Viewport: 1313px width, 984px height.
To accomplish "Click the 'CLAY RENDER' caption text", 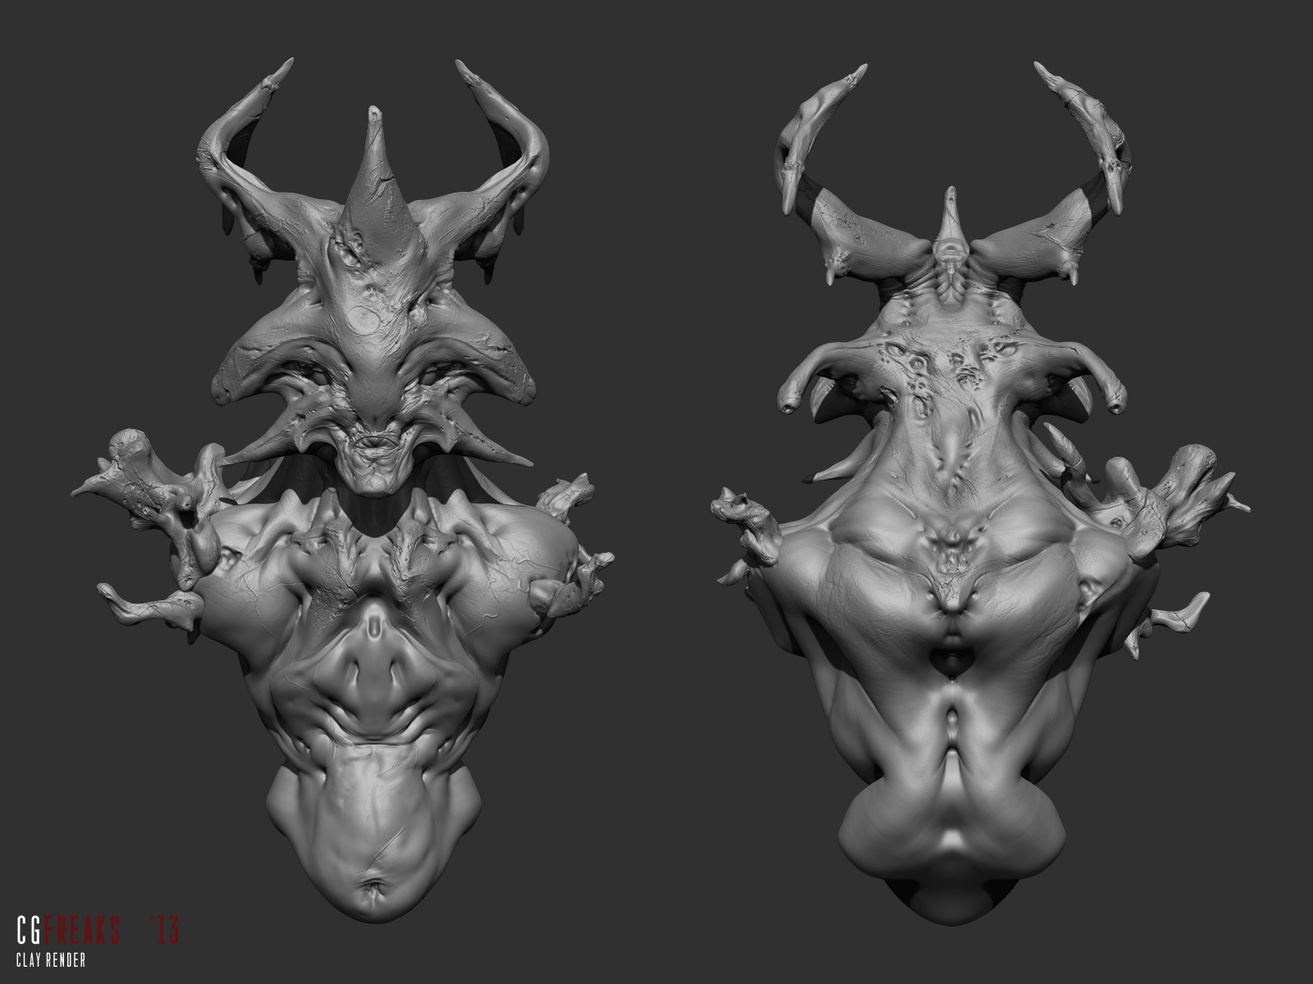I will coord(52,960).
